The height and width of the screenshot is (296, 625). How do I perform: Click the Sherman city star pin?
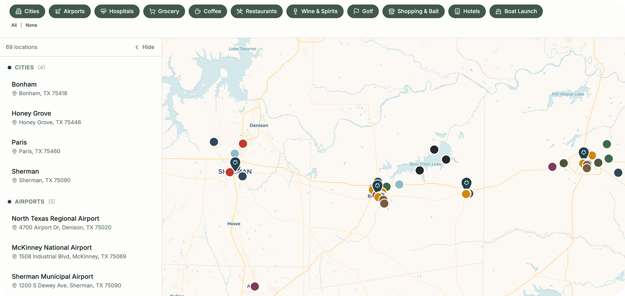[235, 163]
